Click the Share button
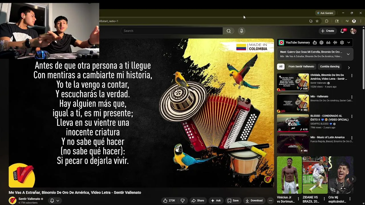 [x=198, y=200]
